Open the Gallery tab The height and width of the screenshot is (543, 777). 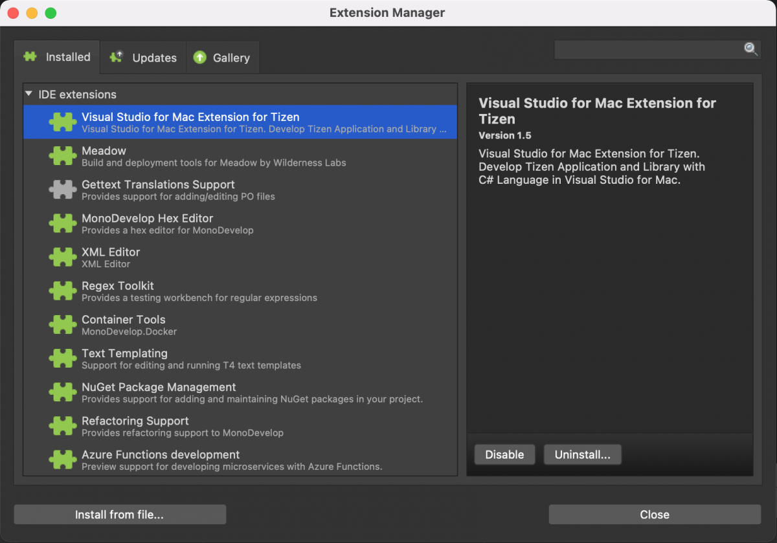coord(222,58)
